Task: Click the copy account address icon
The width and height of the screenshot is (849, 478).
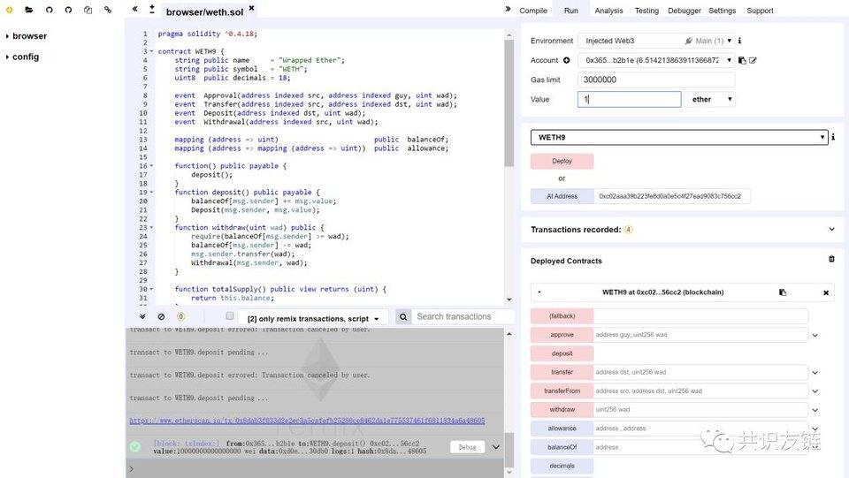Action: [x=742, y=60]
